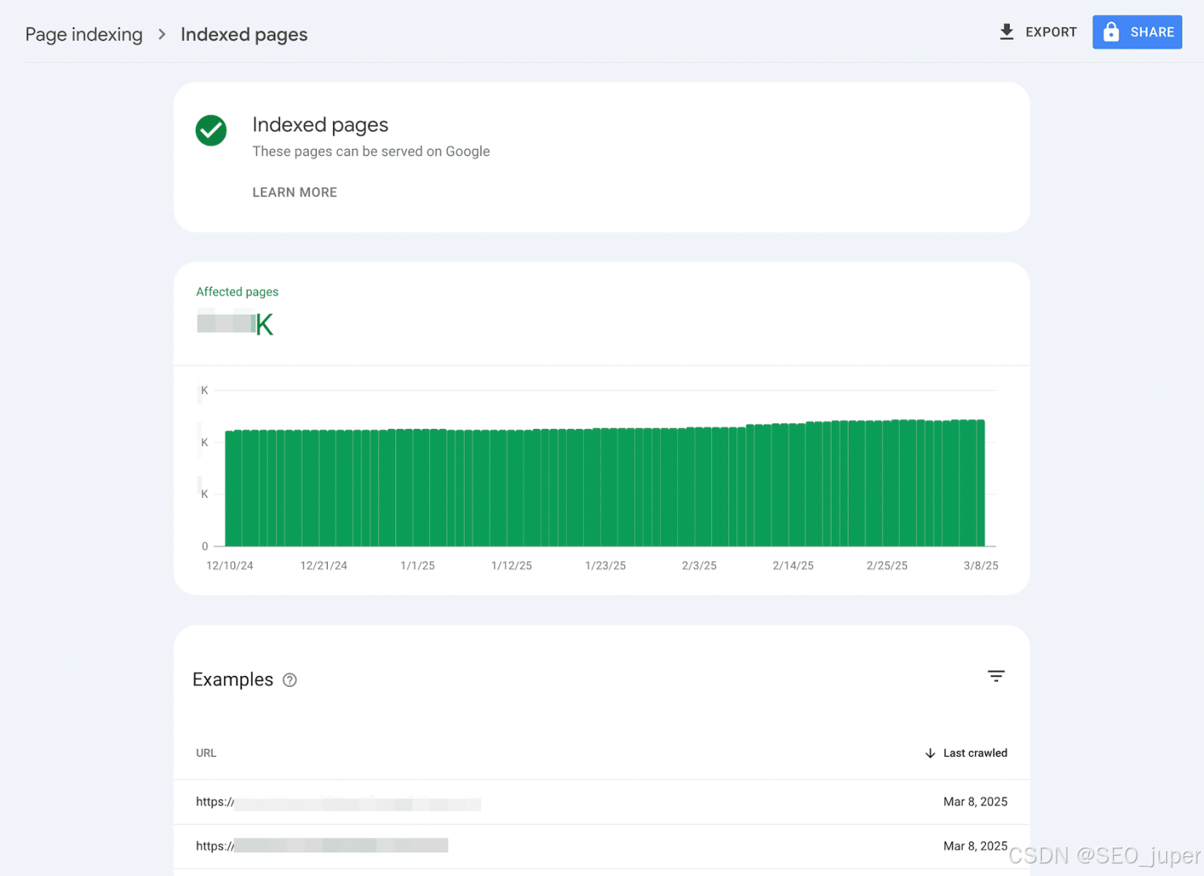Sort by the Last crawled column header
Viewport: 1204px width, 876px height.
975,753
